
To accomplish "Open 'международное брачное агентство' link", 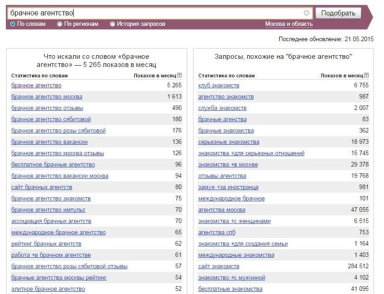I will click(x=58, y=232).
